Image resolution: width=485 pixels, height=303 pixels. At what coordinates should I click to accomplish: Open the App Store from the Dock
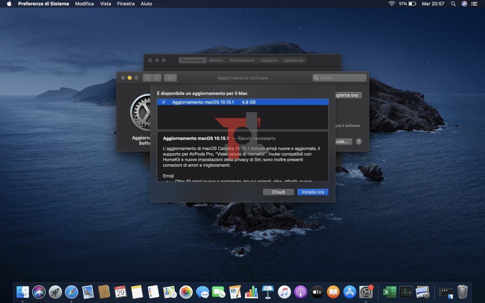click(x=350, y=292)
